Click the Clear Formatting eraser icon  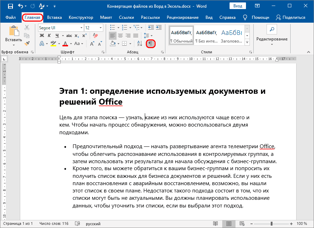click(95, 35)
